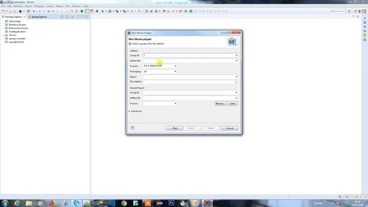Select the Servers folder in Package Explorer
Viewport: 368px width, 207px height.
pos(13,35)
